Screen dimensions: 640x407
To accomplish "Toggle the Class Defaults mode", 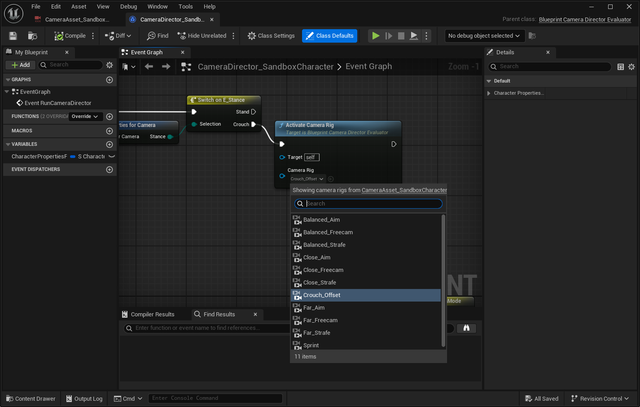I will [329, 35].
